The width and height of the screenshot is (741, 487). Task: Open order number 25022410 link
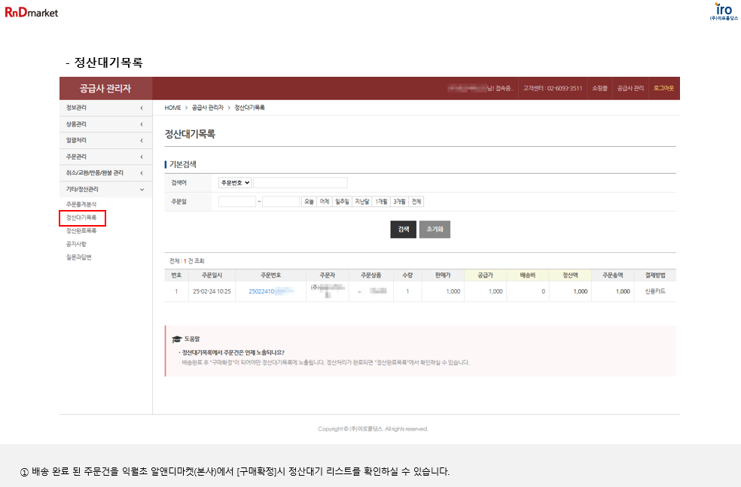click(x=264, y=291)
